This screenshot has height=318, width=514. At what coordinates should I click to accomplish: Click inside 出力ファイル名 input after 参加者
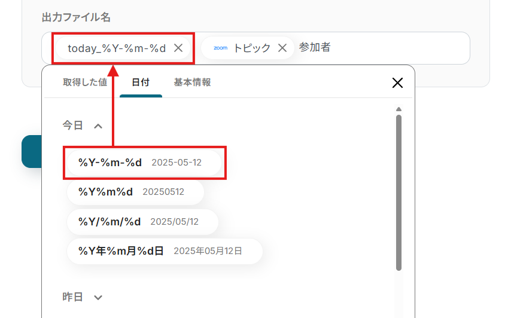395,48
